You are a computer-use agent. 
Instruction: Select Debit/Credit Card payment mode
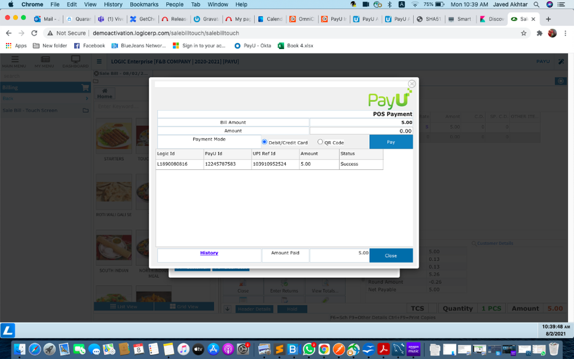264,142
